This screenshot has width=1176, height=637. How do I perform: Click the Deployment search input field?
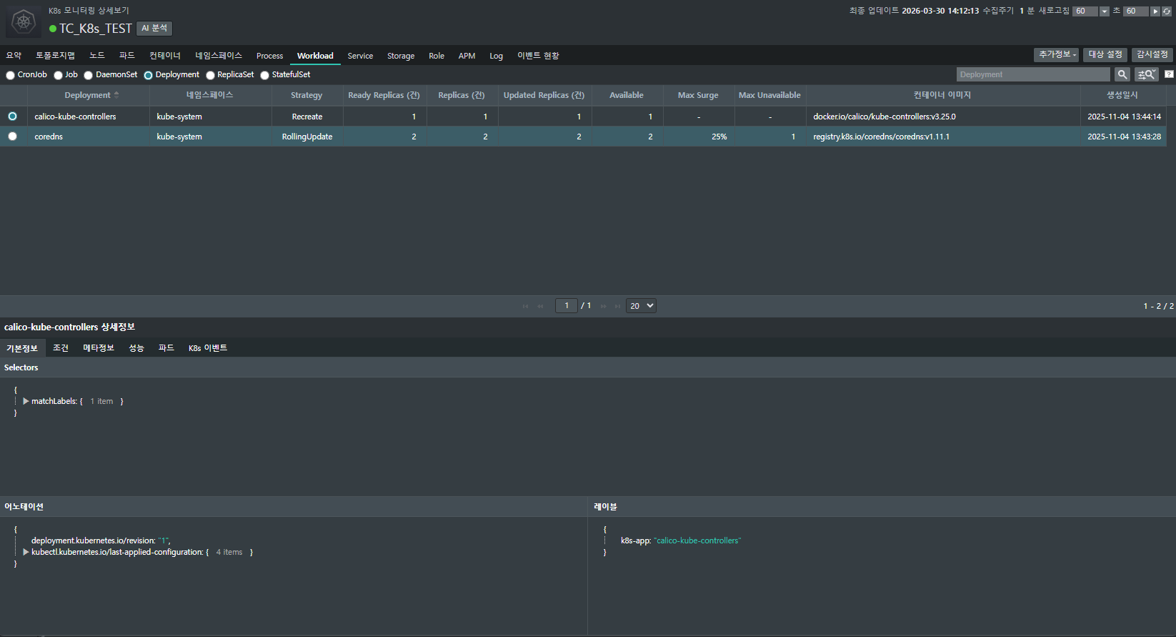(1032, 74)
